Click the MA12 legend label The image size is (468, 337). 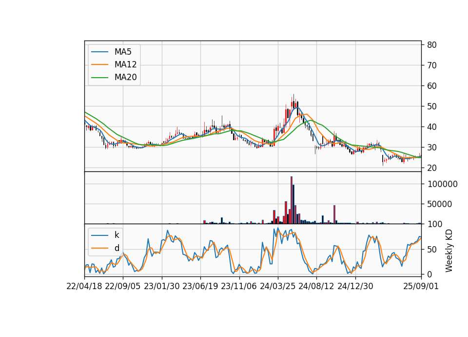(125, 64)
